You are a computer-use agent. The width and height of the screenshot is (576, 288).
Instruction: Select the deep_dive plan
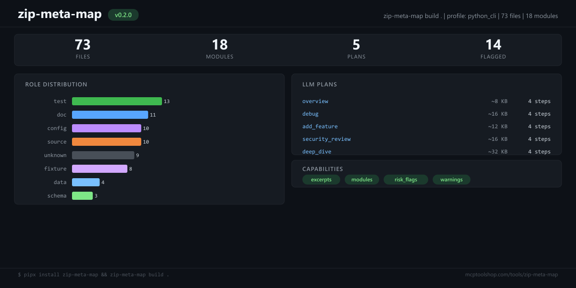tap(316, 152)
